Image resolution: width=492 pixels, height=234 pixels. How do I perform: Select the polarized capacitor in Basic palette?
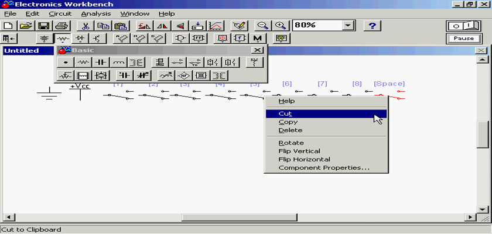click(125, 75)
